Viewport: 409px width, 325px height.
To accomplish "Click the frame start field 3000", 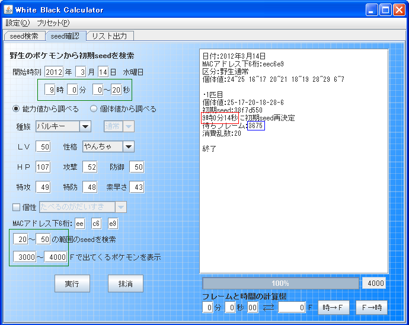I will (x=25, y=257).
